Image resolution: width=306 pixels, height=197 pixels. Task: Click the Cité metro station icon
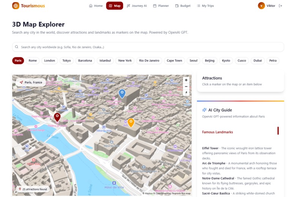(x=27, y=146)
